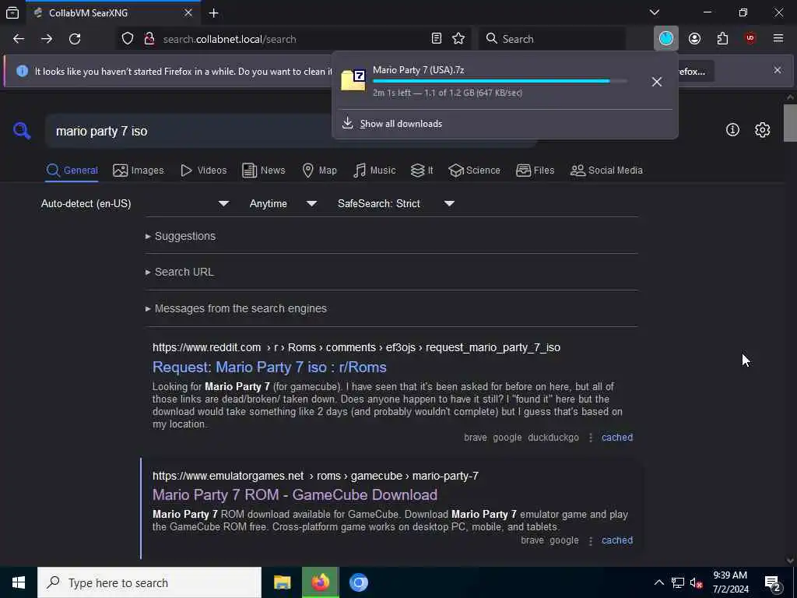Open the Firefox downloads button
This screenshot has width=797, height=598.
point(666,38)
